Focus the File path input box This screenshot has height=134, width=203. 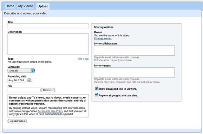click(24, 90)
